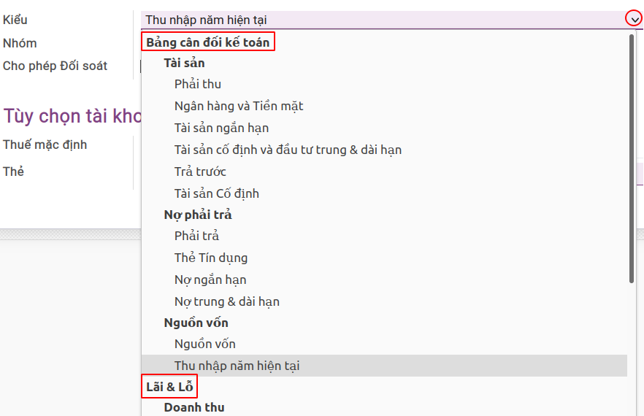Click the dropdown arrow of the Kiểu field
Image resolution: width=644 pixels, height=416 pixels.
click(633, 20)
